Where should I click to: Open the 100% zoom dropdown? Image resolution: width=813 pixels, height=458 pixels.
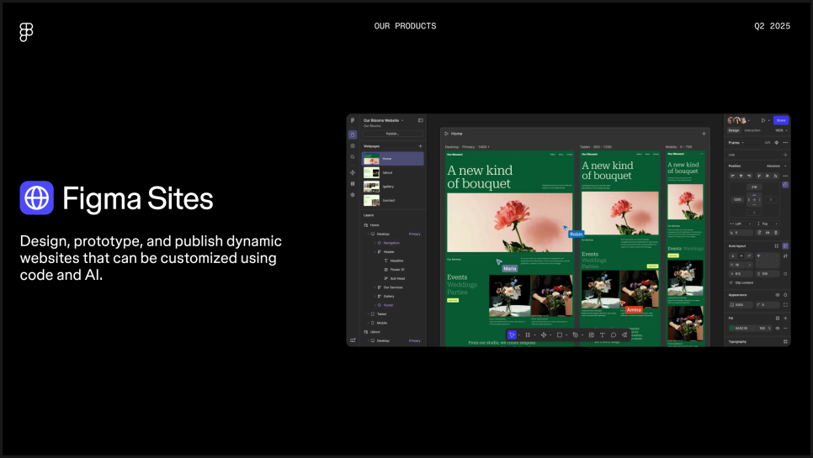pos(781,130)
